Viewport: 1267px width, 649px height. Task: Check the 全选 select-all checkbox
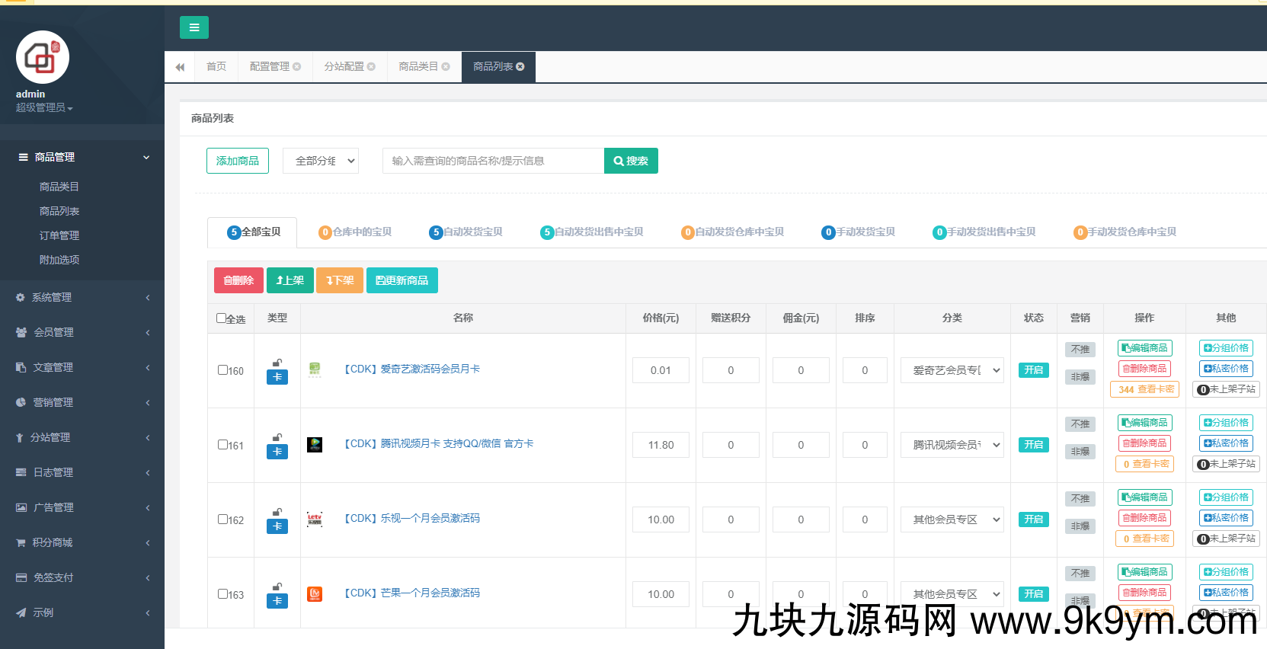(221, 318)
